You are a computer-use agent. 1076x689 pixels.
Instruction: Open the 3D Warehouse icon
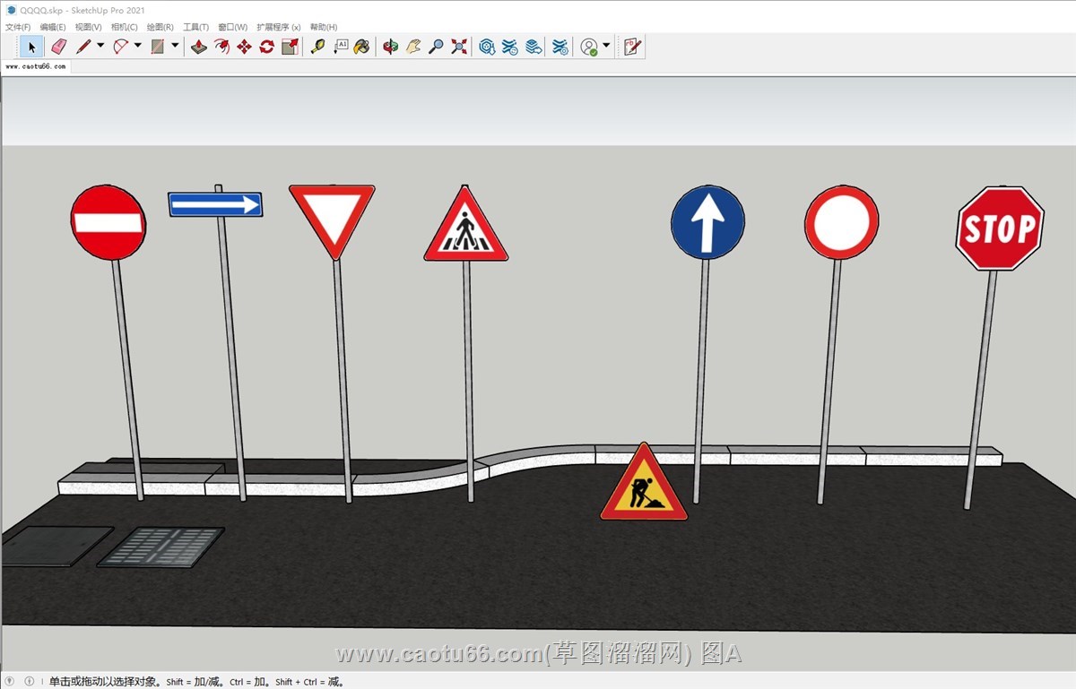pyautogui.click(x=487, y=47)
